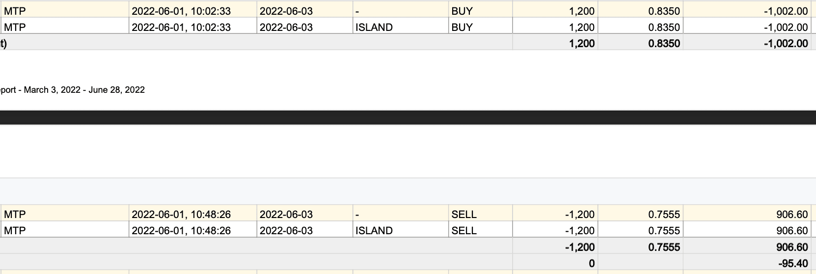Click the black divider bar
Screen dimensions: 816x274
pyautogui.click(x=408, y=117)
